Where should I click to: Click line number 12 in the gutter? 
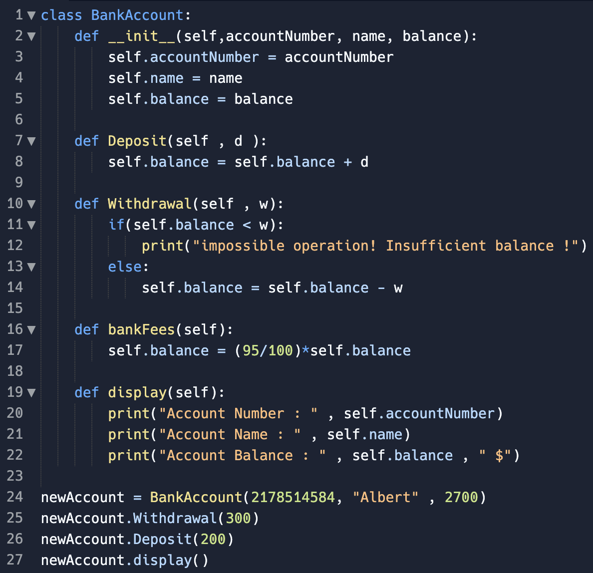(x=15, y=245)
